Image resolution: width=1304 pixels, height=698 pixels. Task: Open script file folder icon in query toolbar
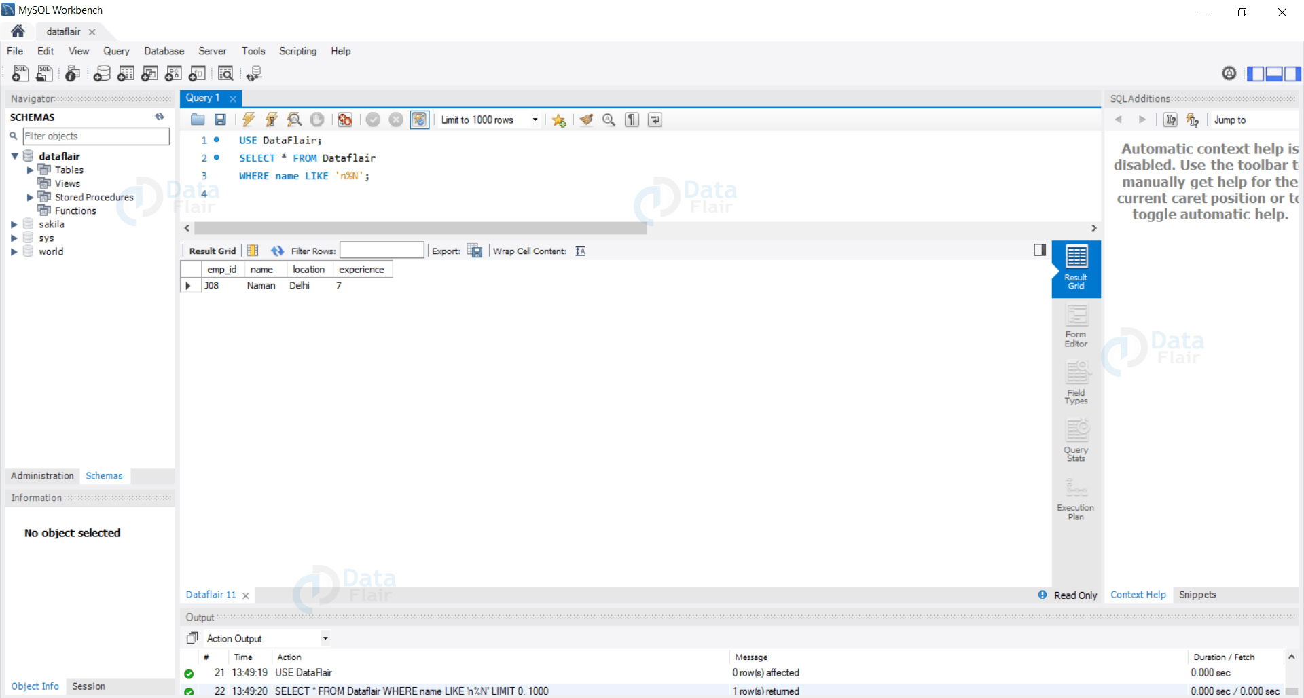198,120
